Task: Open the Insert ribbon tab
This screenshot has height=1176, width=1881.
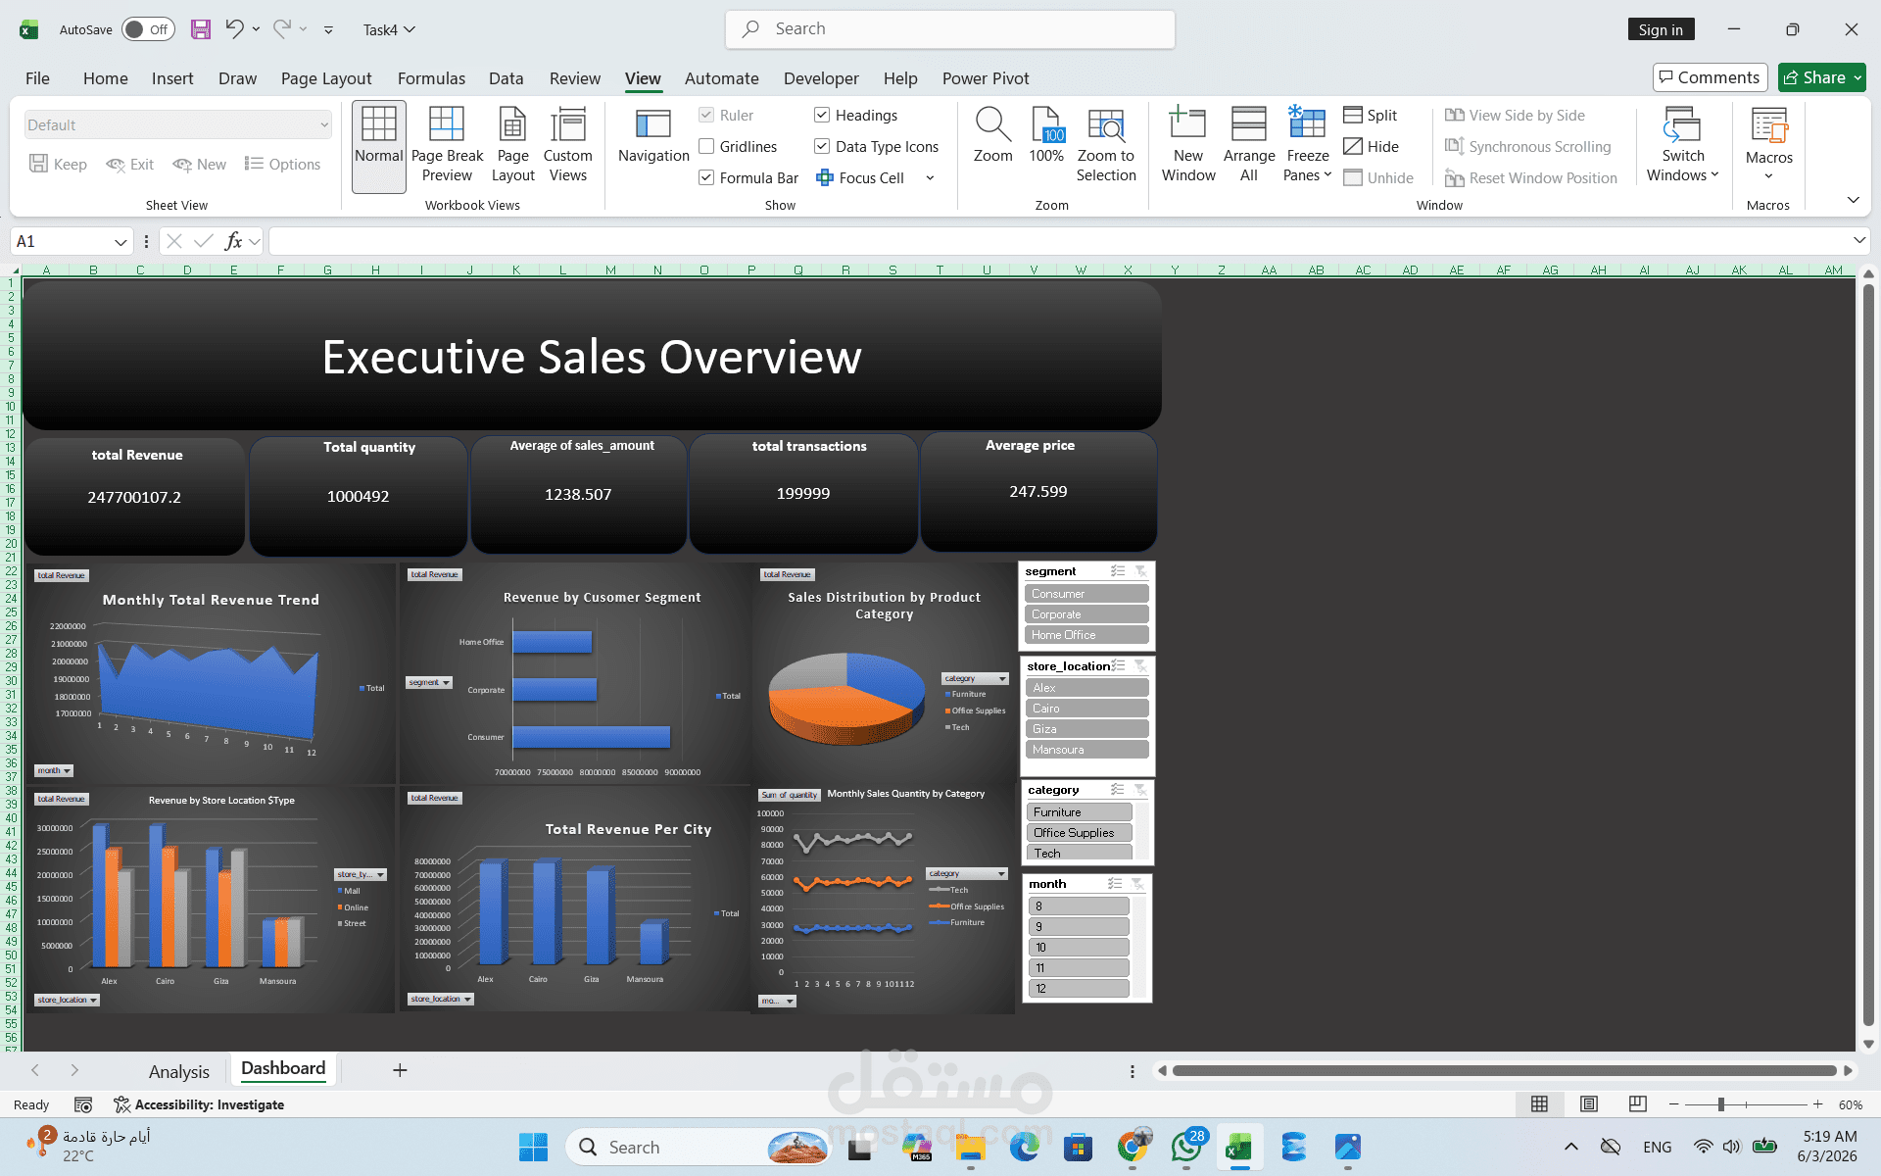Action: click(x=172, y=78)
